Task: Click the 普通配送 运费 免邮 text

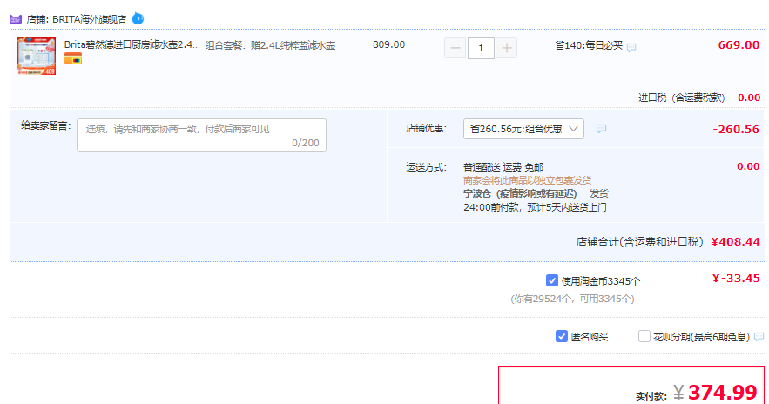Action: point(503,167)
